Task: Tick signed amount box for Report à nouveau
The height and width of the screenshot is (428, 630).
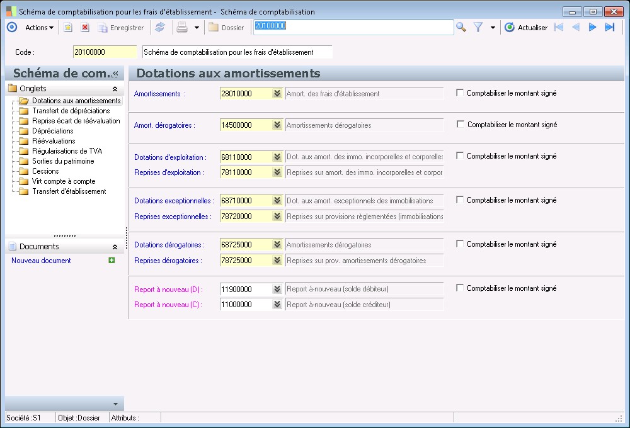Action: pyautogui.click(x=460, y=288)
